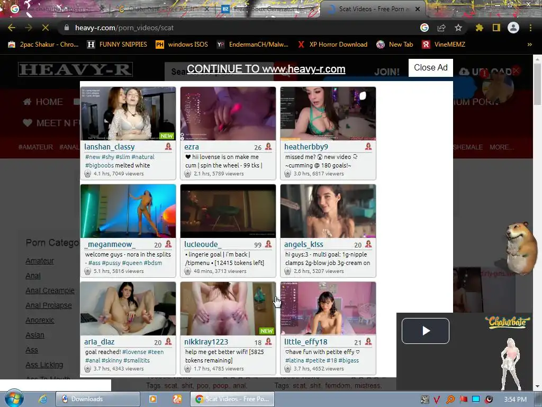Viewport: 542px width, 407px height.
Task: Click the browser back arrow
Action: 12,28
